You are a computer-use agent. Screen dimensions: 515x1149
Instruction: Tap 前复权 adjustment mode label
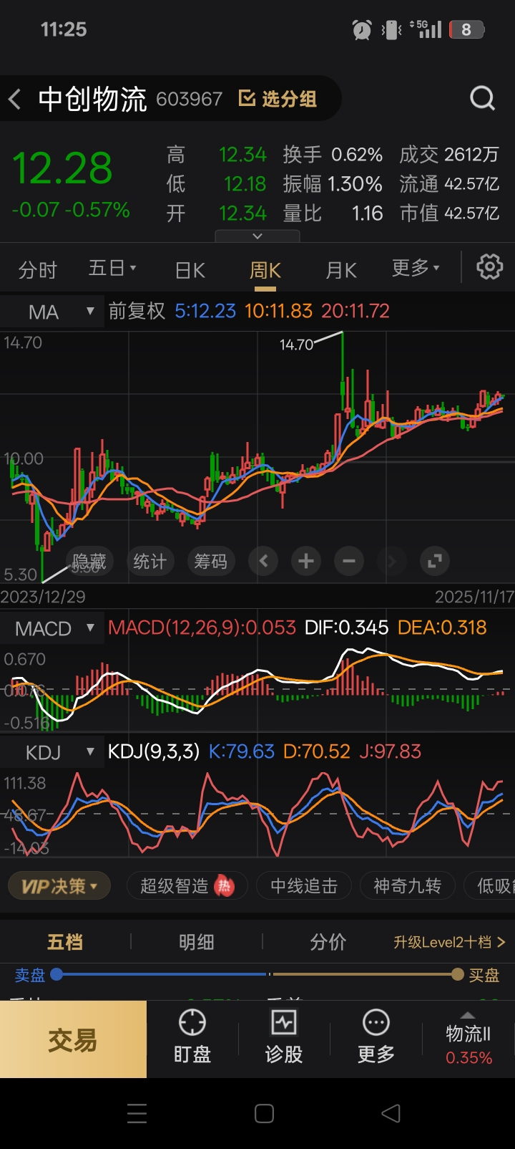click(x=137, y=311)
